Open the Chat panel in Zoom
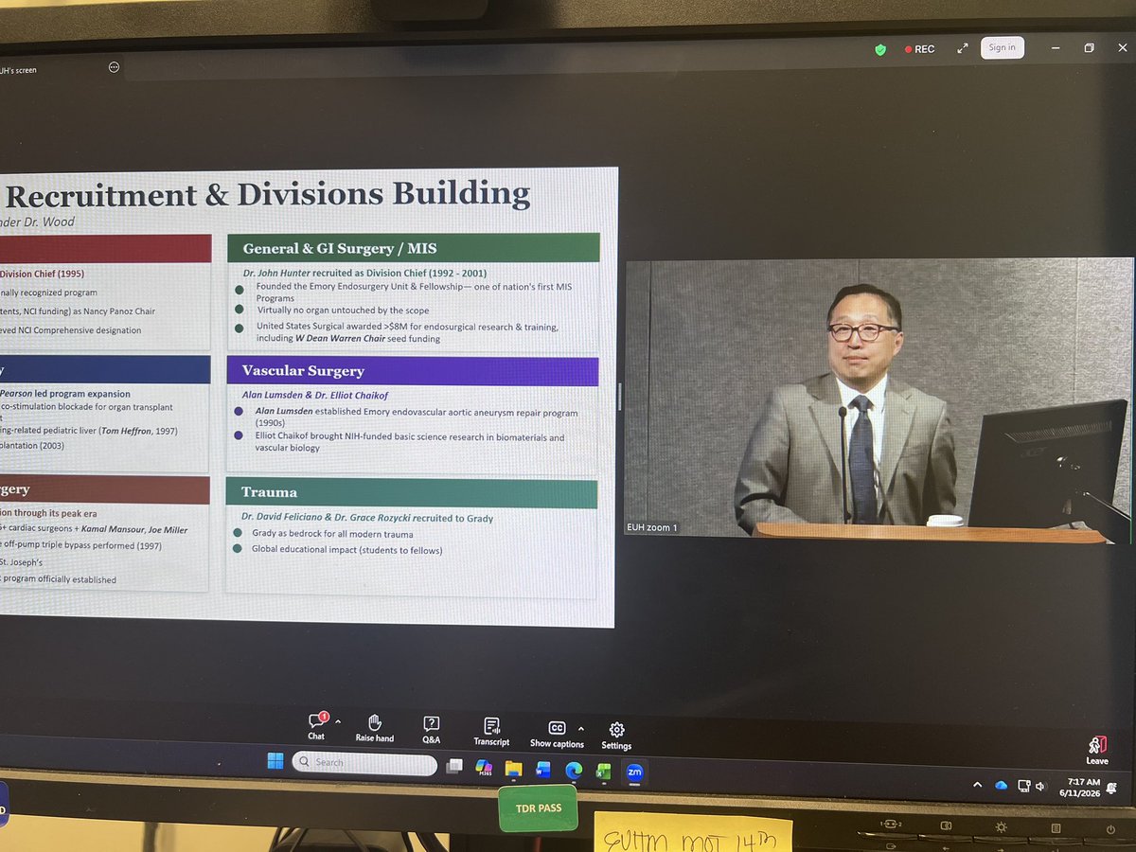Viewport: 1136px width, 852px height. tap(316, 726)
